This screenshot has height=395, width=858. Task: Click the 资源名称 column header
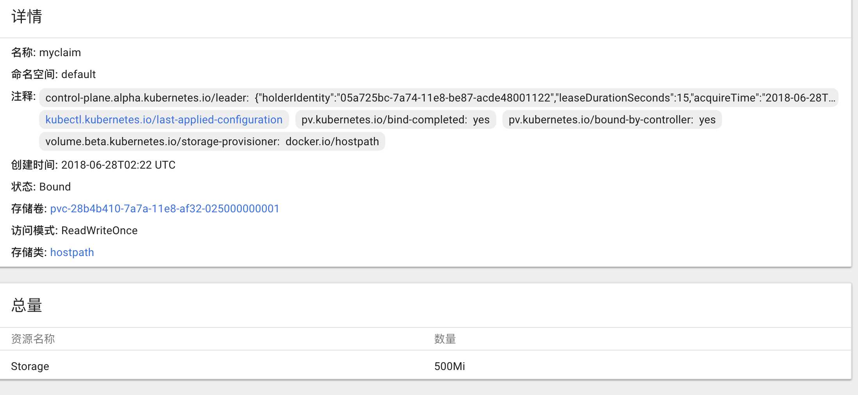33,339
